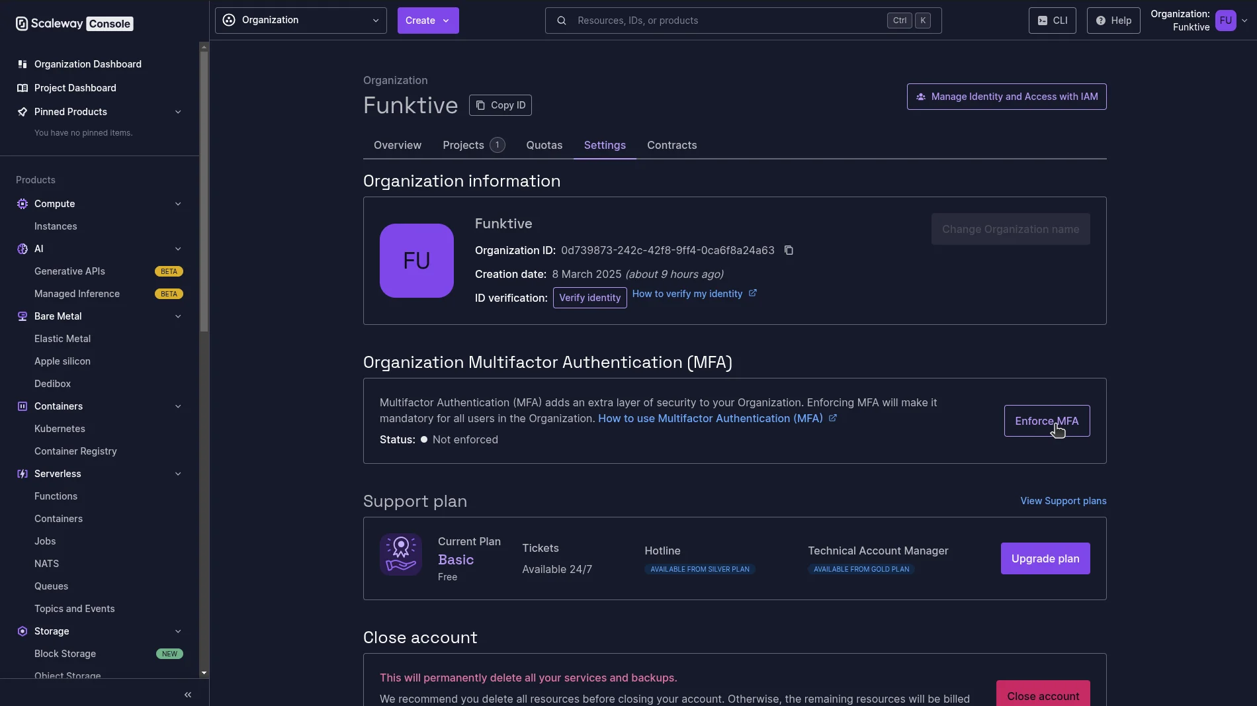The image size is (1257, 706).
Task: Open Instances in sidebar
Action: tap(56, 226)
